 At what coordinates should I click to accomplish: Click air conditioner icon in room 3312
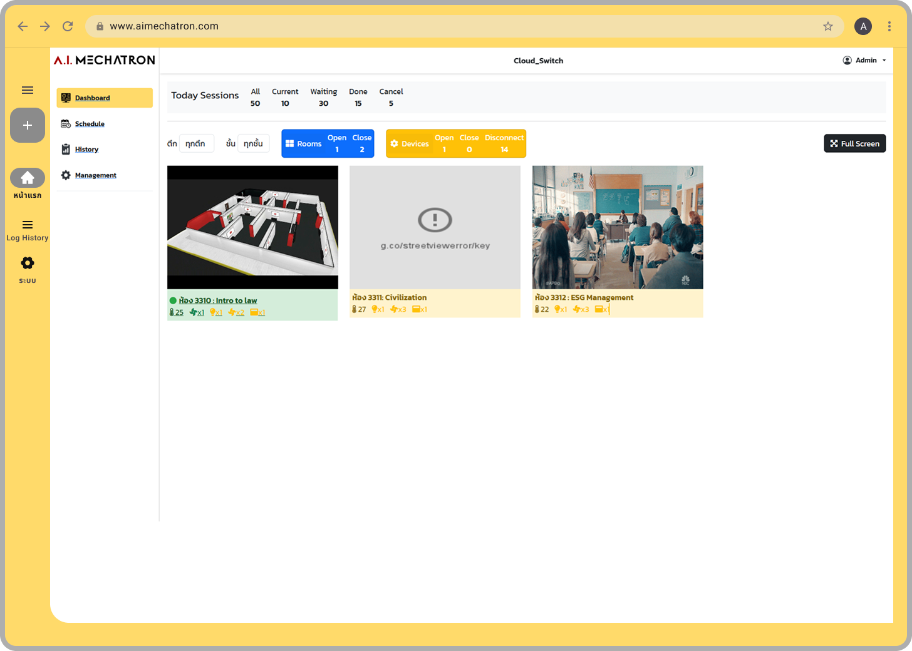click(601, 309)
